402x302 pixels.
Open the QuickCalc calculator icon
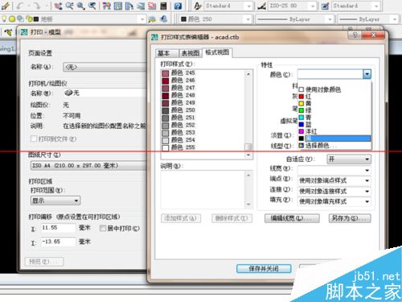[163, 6]
